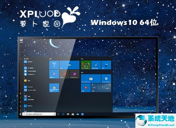Open Task View on the taskbar
The width and height of the screenshot is (176, 128).
coord(58,114)
